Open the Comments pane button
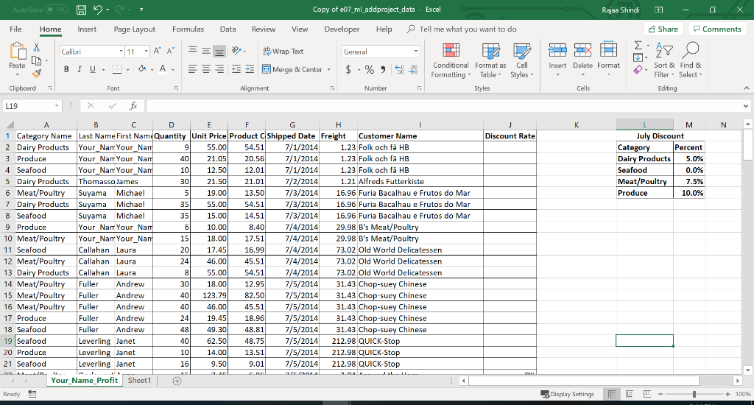Screen dimensions: 754x405 pyautogui.click(x=717, y=29)
